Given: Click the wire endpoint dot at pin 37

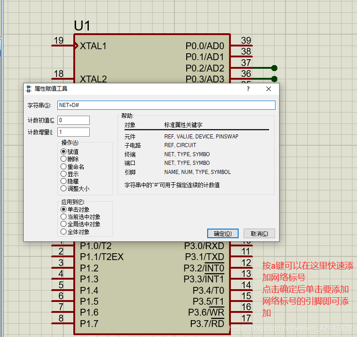Looking at the screenshot, I should (x=274, y=68).
